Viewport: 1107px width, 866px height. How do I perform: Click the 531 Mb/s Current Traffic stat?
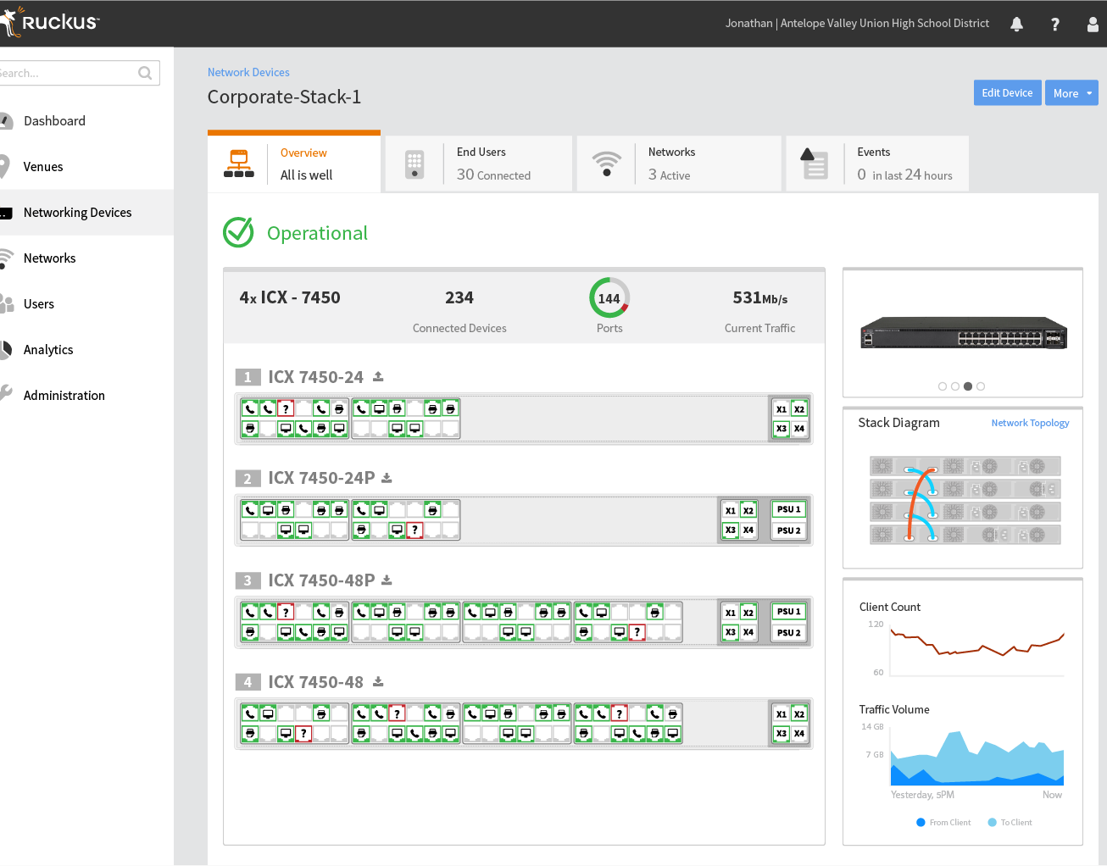point(760,310)
